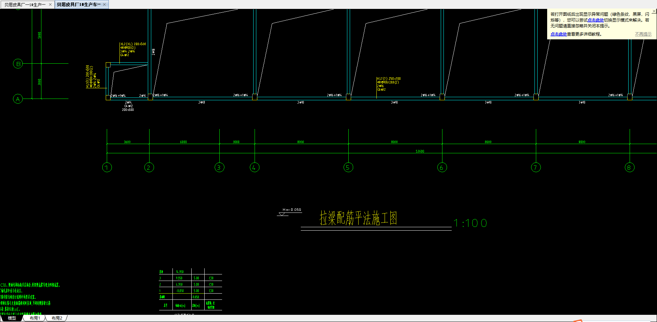Screen dimensions: 657x322
Task: Select the 200x500 text under the left beam
Action: (128, 110)
